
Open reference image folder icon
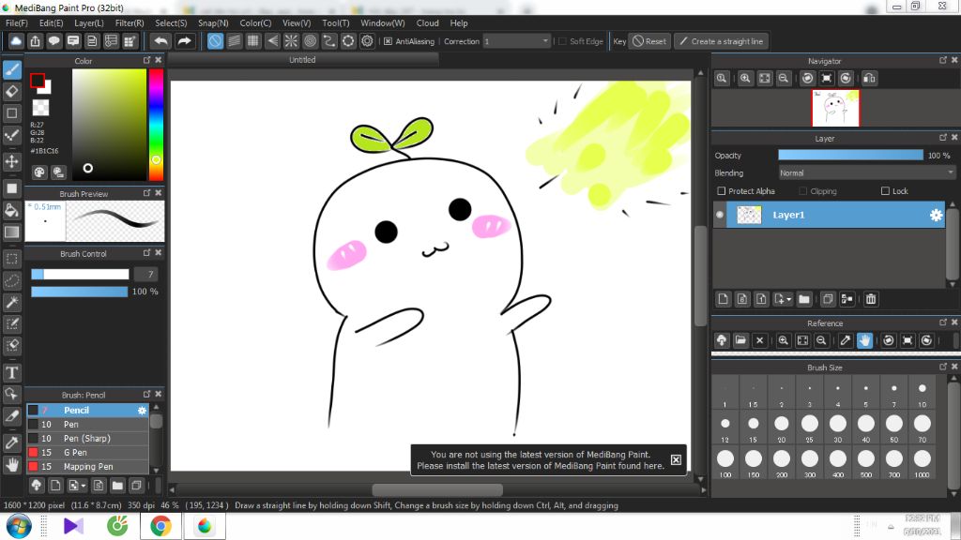(x=740, y=340)
